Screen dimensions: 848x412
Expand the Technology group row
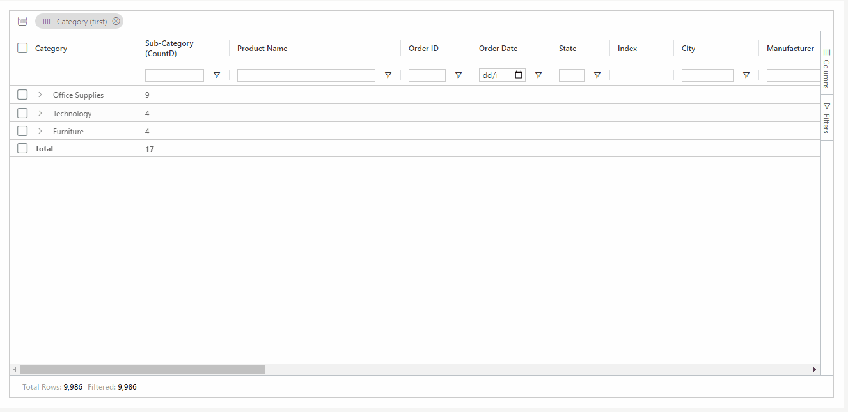coord(40,113)
